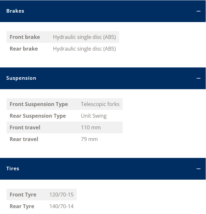Collapse the Tires section minus icon
The height and width of the screenshot is (214, 206).
pyautogui.click(x=198, y=169)
